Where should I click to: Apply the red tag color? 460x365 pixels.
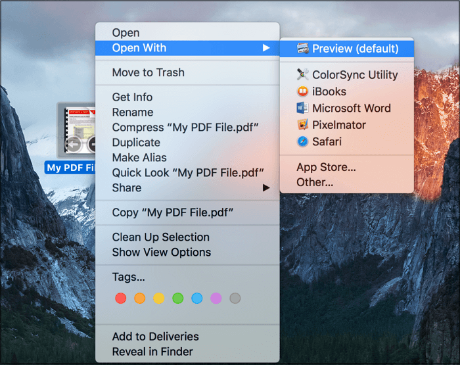point(120,298)
